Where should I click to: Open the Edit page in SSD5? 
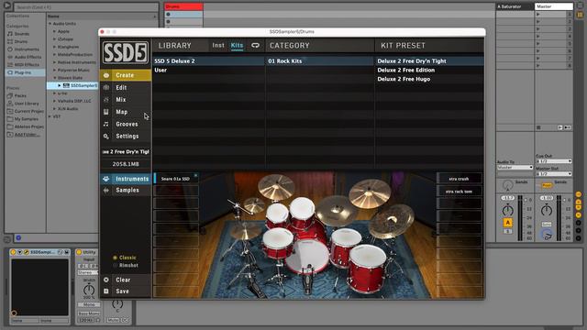coord(126,88)
